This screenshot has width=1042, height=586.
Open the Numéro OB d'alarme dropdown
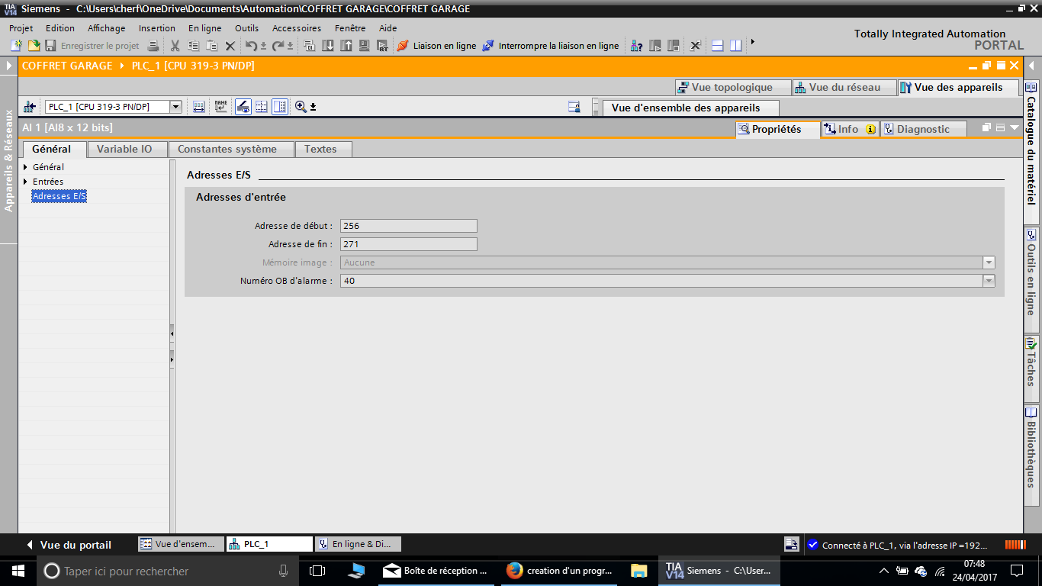pyautogui.click(x=989, y=281)
